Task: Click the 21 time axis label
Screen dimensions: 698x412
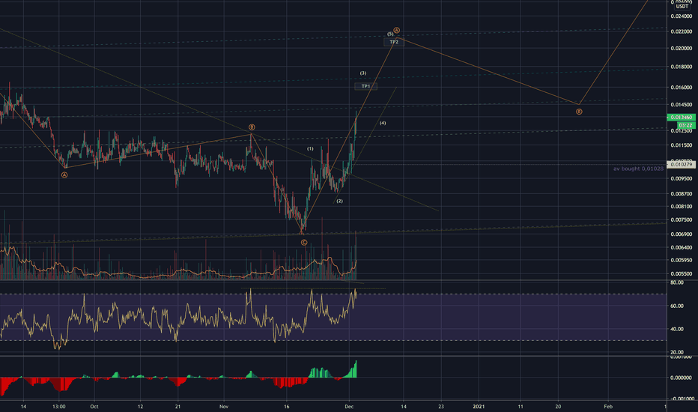Action: [x=177, y=407]
